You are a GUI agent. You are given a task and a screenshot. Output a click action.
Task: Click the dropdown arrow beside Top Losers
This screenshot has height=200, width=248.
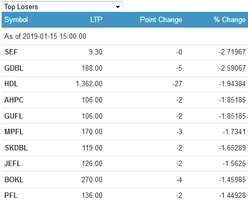118,7
